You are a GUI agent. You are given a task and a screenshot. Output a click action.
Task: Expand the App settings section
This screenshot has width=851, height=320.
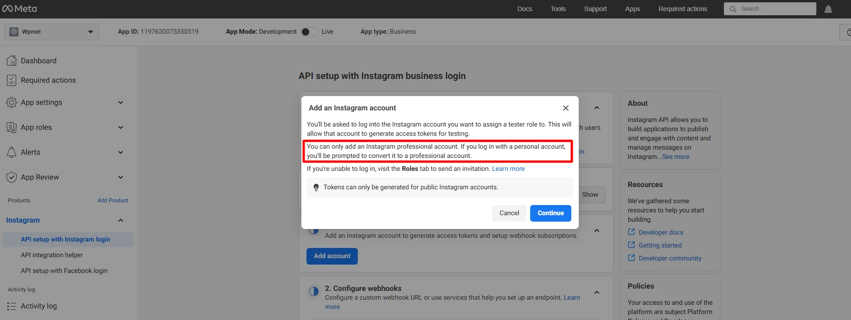(x=121, y=103)
